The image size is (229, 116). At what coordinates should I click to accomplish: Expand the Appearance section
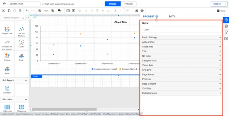click(181, 42)
